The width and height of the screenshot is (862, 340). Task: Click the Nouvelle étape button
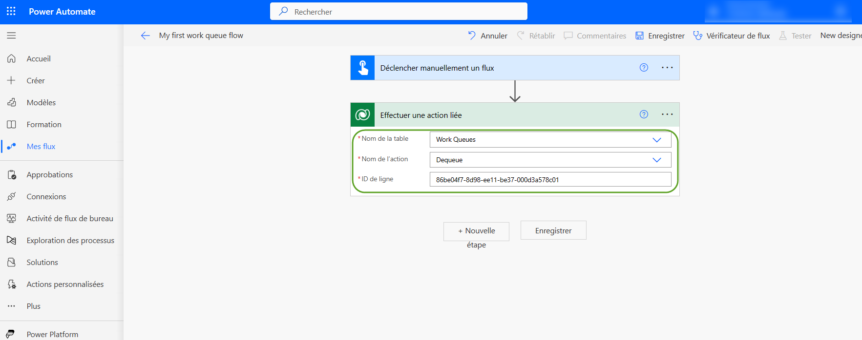click(x=476, y=231)
